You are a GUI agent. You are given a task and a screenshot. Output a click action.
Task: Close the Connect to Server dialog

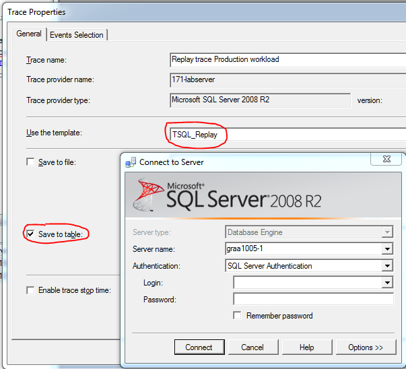pos(386,159)
